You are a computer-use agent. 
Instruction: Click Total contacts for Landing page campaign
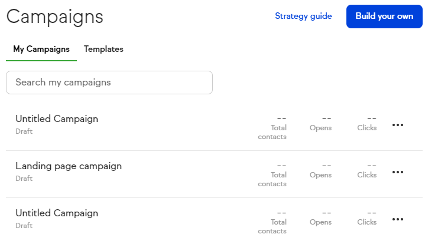pos(272,174)
